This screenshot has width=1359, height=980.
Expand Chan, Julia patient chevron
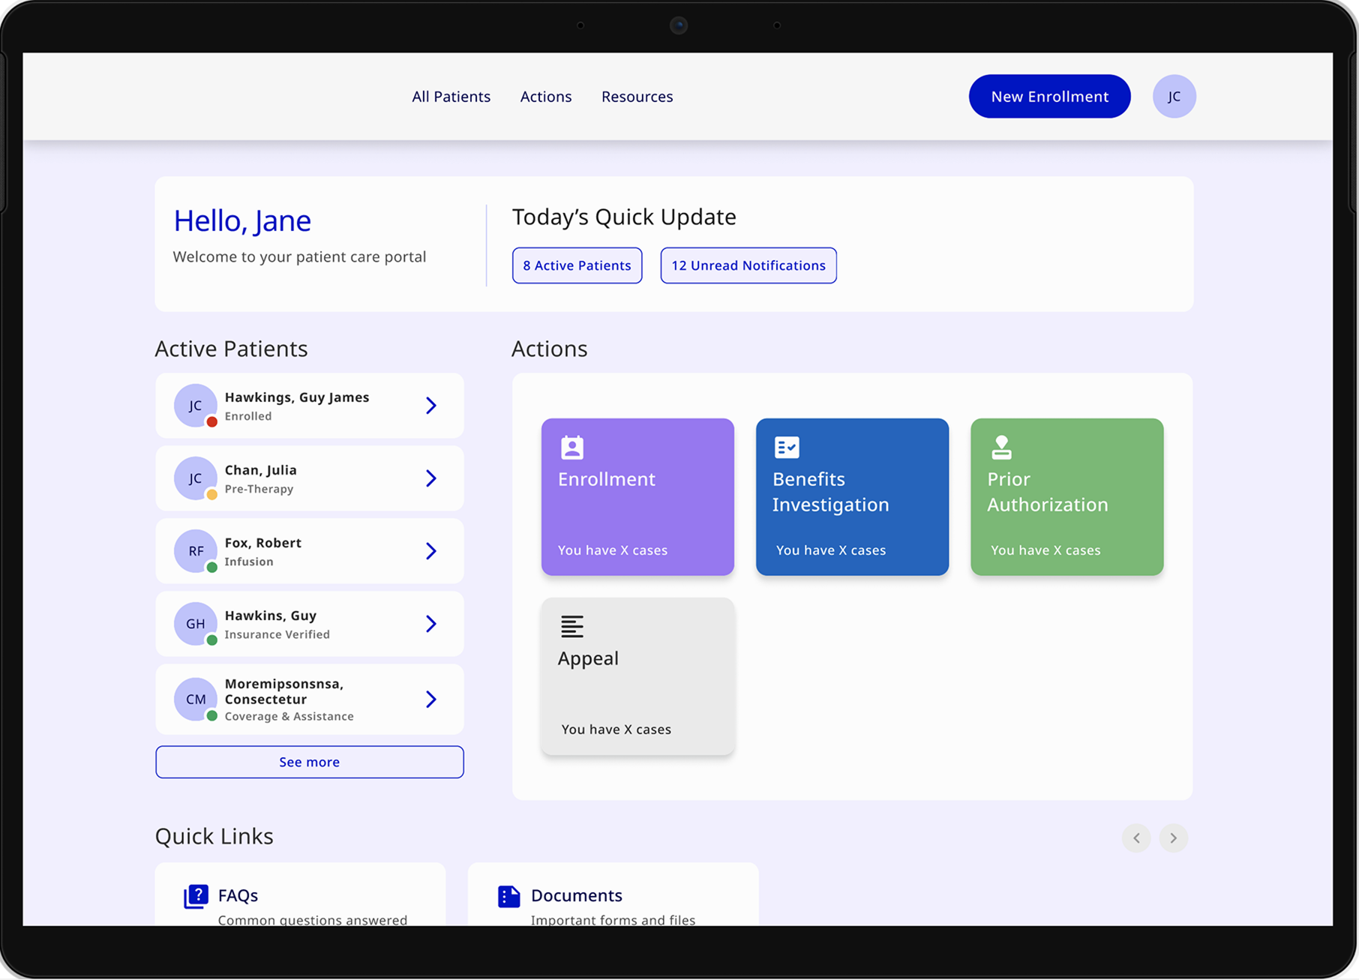pyautogui.click(x=431, y=478)
